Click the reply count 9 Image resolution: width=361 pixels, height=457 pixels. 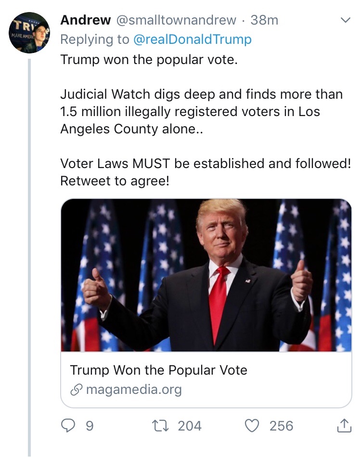coord(89,426)
